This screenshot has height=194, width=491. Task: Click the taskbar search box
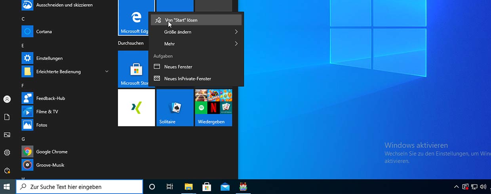79,186
